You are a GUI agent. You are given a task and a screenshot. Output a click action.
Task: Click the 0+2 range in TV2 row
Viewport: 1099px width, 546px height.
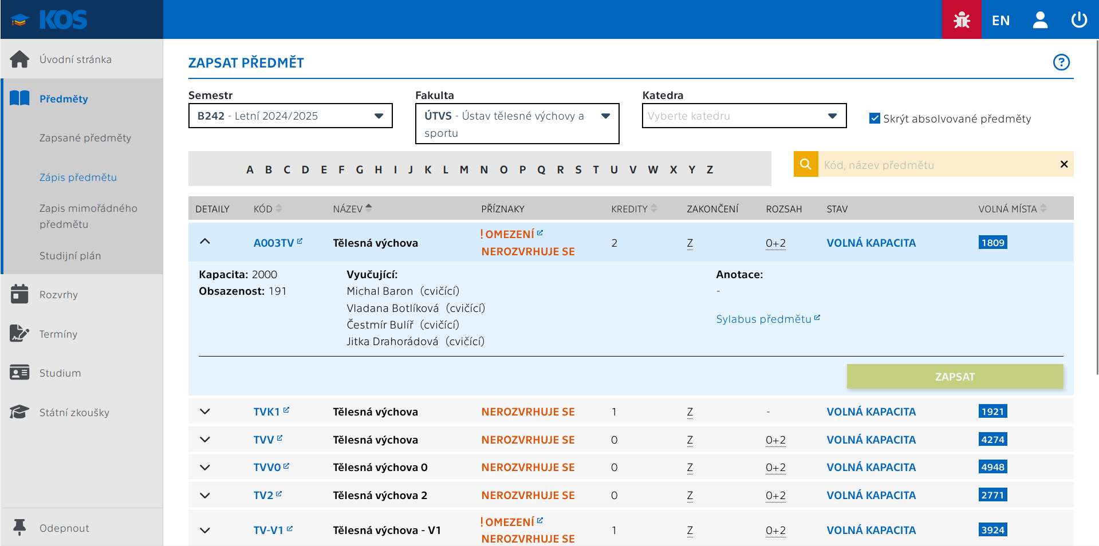pos(775,495)
